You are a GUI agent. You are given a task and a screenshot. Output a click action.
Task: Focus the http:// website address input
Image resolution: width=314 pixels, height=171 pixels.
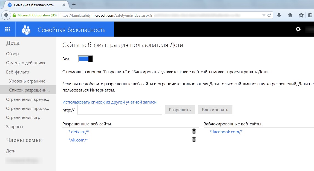coord(120,110)
